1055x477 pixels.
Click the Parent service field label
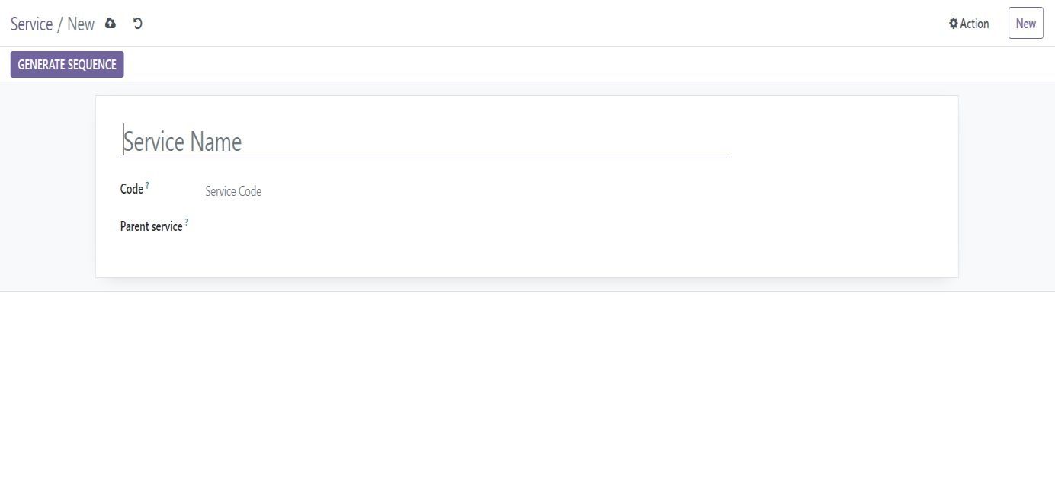150,226
